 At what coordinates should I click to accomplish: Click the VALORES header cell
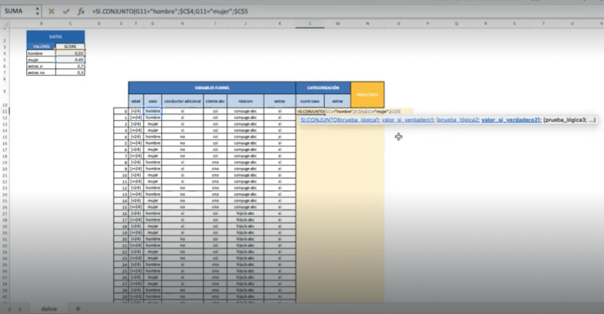coord(41,47)
